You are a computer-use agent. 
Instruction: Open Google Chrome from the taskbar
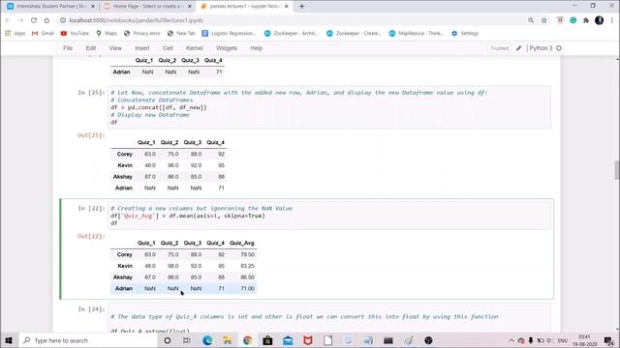pyautogui.click(x=248, y=340)
